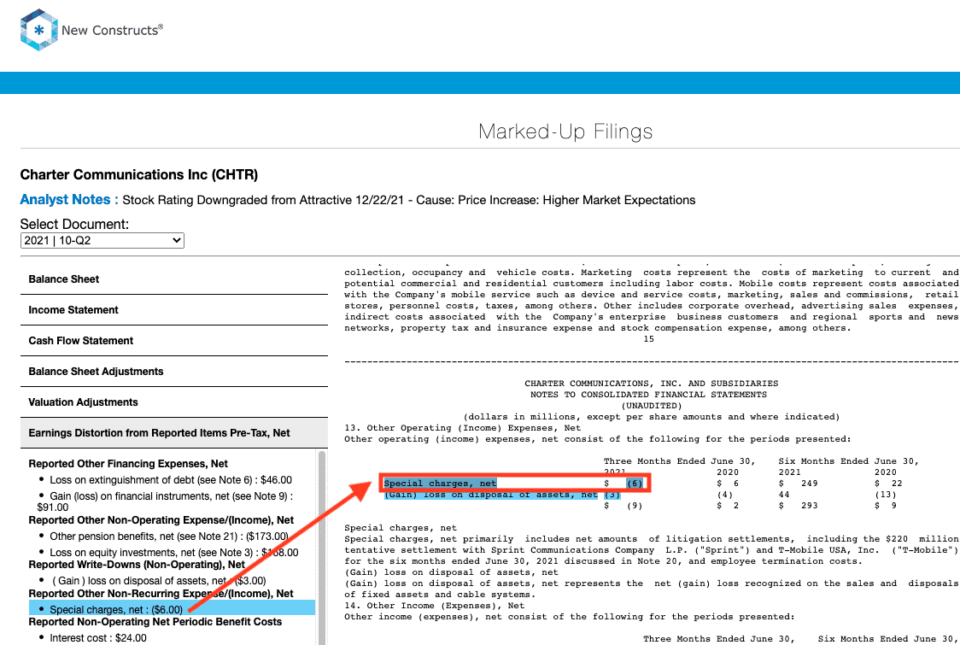
Task: Select Loss on equity investments item
Action: tap(174, 553)
